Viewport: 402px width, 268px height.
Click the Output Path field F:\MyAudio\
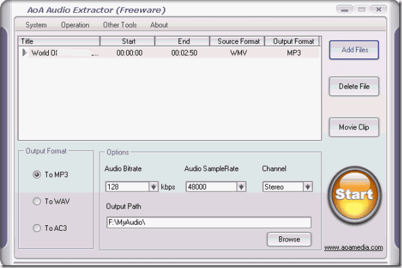click(209, 223)
